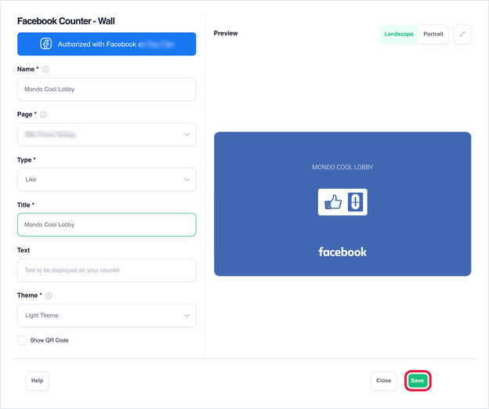Switch preview to Landscape tab
This screenshot has height=409, width=489.
(399, 34)
